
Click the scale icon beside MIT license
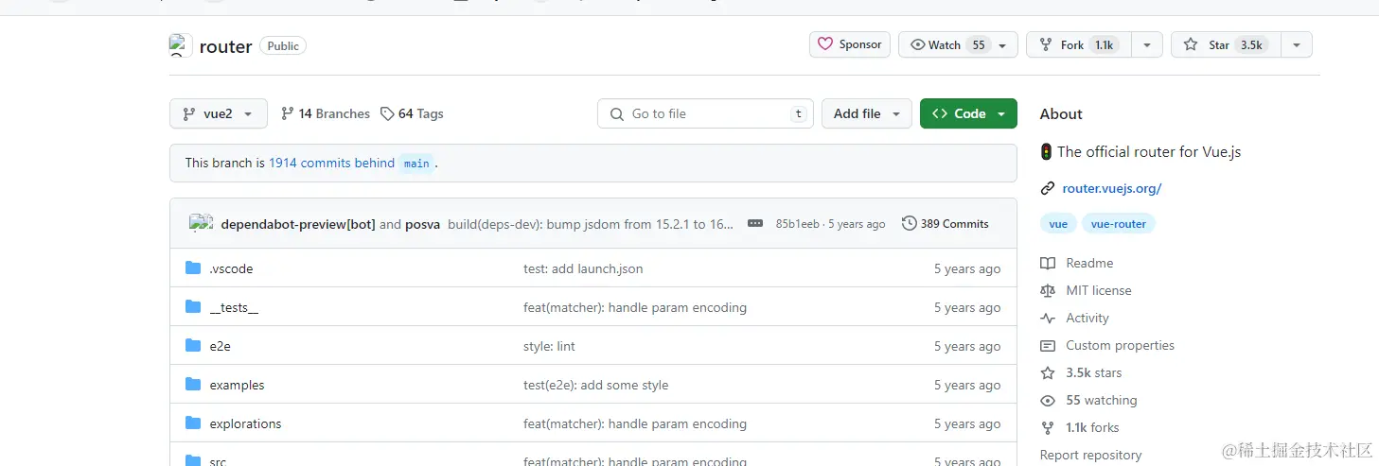click(1048, 290)
